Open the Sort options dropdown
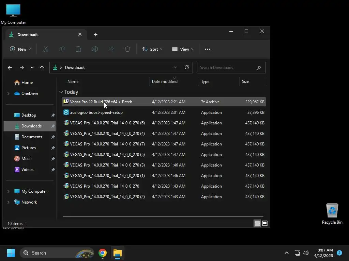Image resolution: width=349 pixels, height=261 pixels. coord(152,49)
